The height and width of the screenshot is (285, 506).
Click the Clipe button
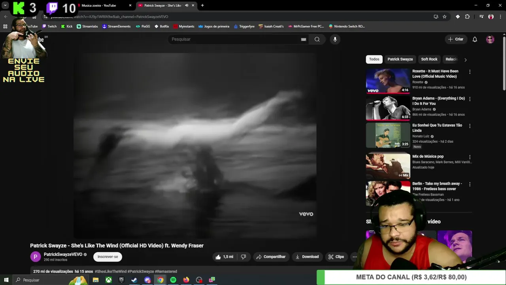[x=336, y=257]
